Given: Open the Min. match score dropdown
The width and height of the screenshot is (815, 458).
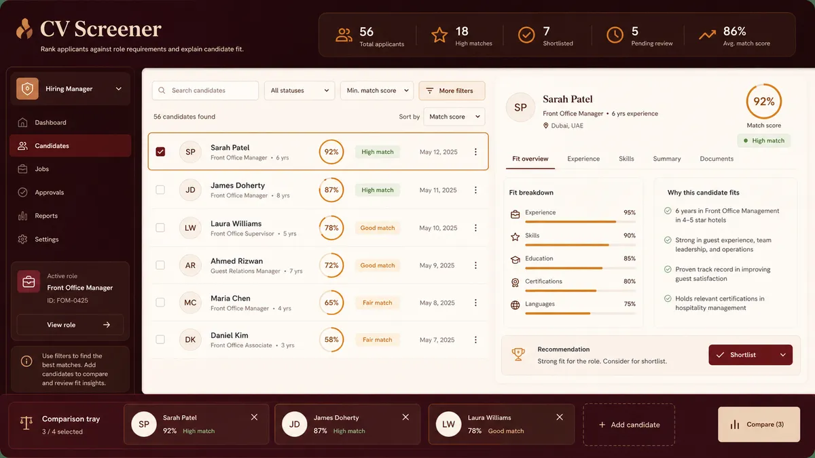Looking at the screenshot, I should (x=377, y=90).
